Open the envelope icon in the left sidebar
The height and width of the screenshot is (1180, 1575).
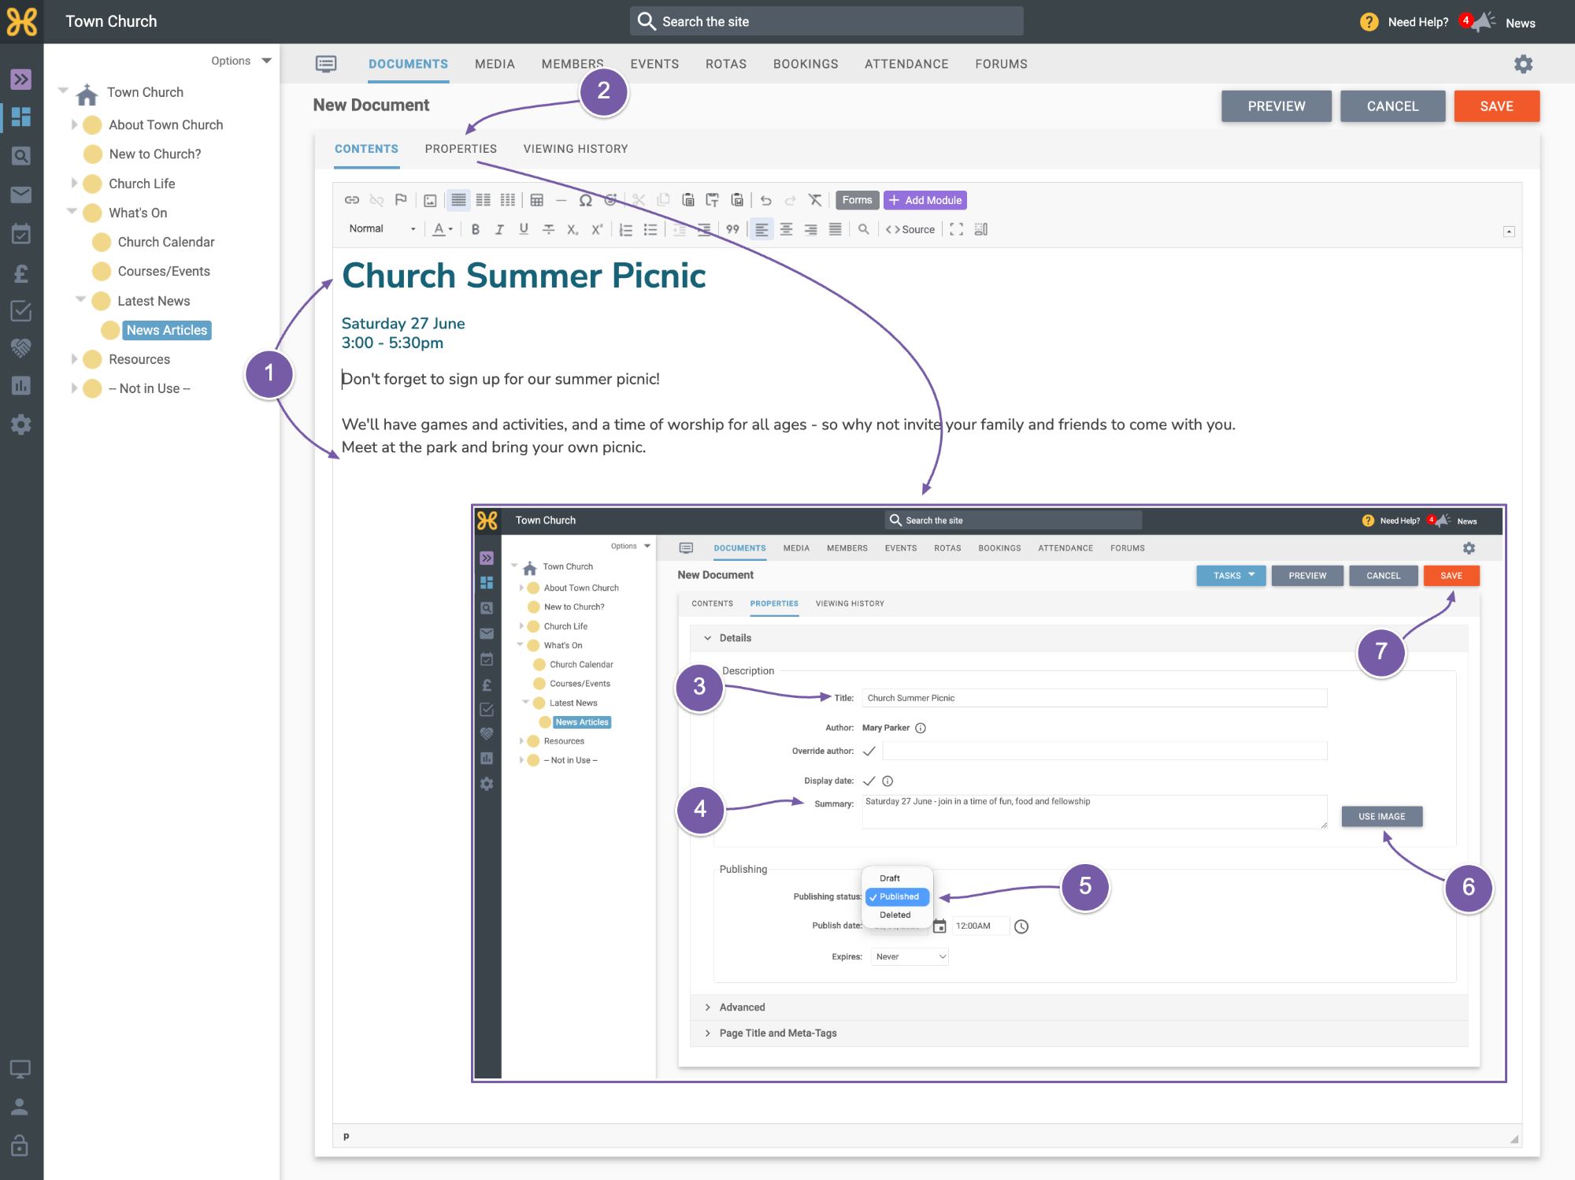pyautogui.click(x=21, y=195)
